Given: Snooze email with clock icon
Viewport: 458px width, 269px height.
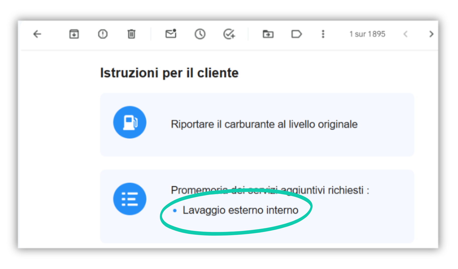Looking at the screenshot, I should pyautogui.click(x=200, y=34).
